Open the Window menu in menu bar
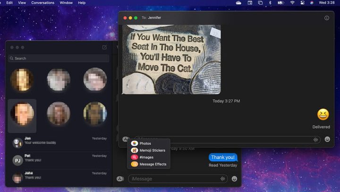This screenshot has width=340, height=192. (66, 3)
